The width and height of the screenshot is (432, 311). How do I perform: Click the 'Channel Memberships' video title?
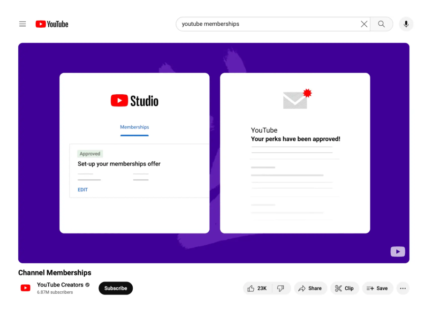click(x=54, y=273)
